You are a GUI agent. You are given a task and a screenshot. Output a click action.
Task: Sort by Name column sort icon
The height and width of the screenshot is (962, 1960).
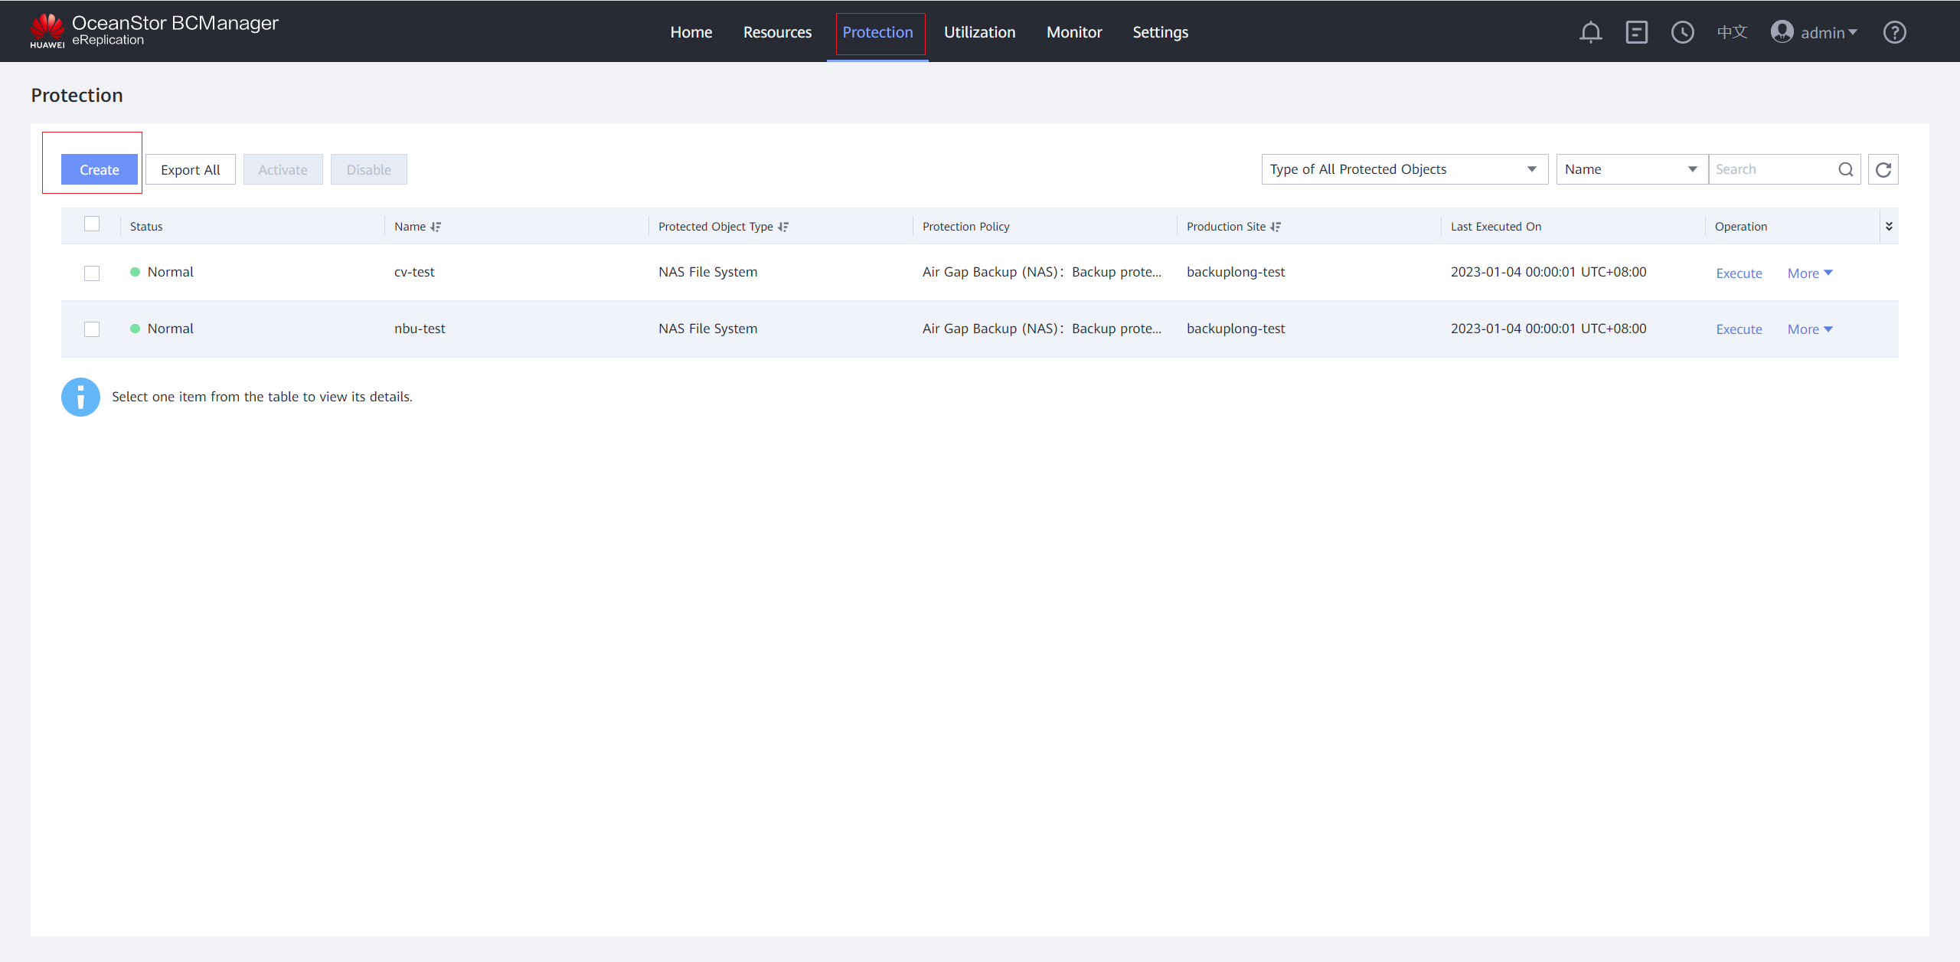click(436, 227)
